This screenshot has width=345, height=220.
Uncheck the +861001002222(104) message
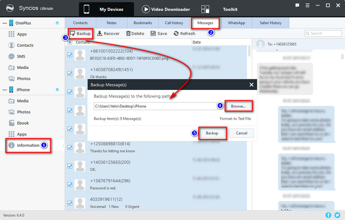70,55
